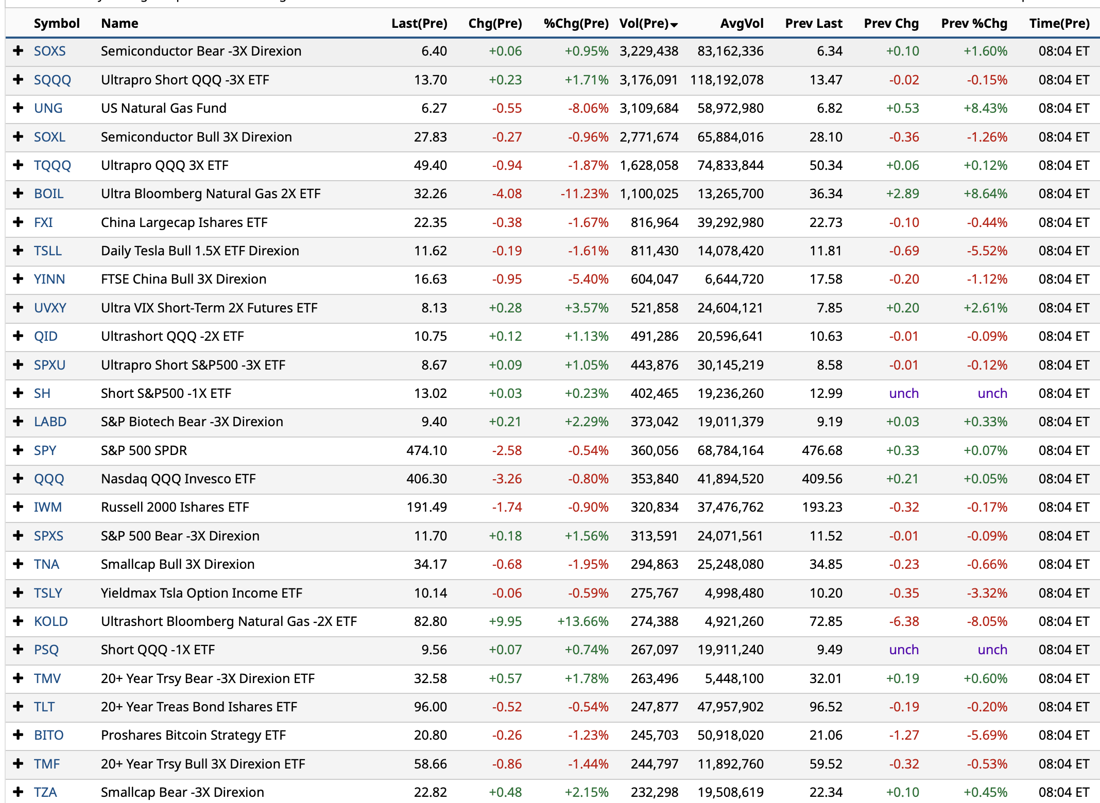The width and height of the screenshot is (1100, 803).
Task: Expand the UNG row plus icon
Action: pyautogui.click(x=19, y=108)
